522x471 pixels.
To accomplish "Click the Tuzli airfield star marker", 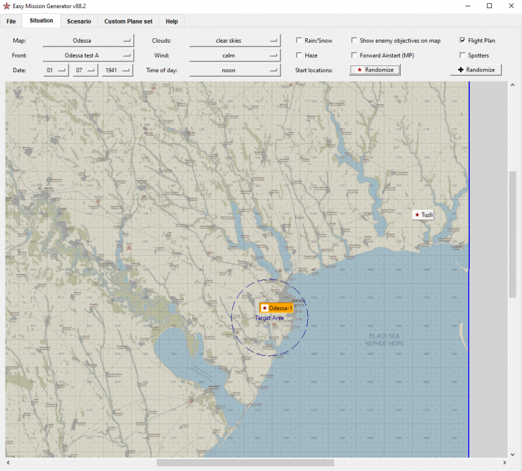I will (417, 215).
